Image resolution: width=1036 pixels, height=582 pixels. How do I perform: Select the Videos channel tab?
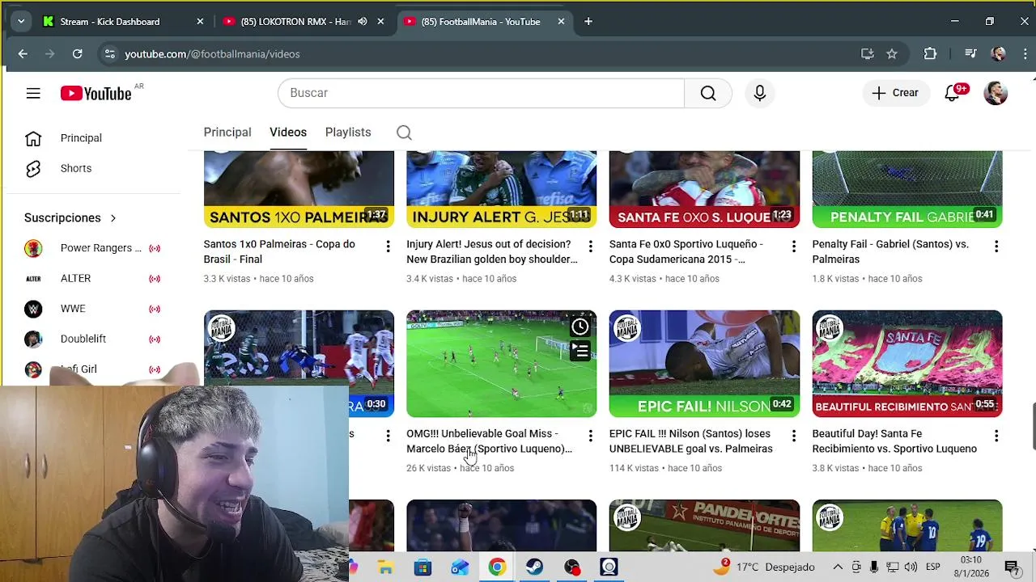pos(288,133)
